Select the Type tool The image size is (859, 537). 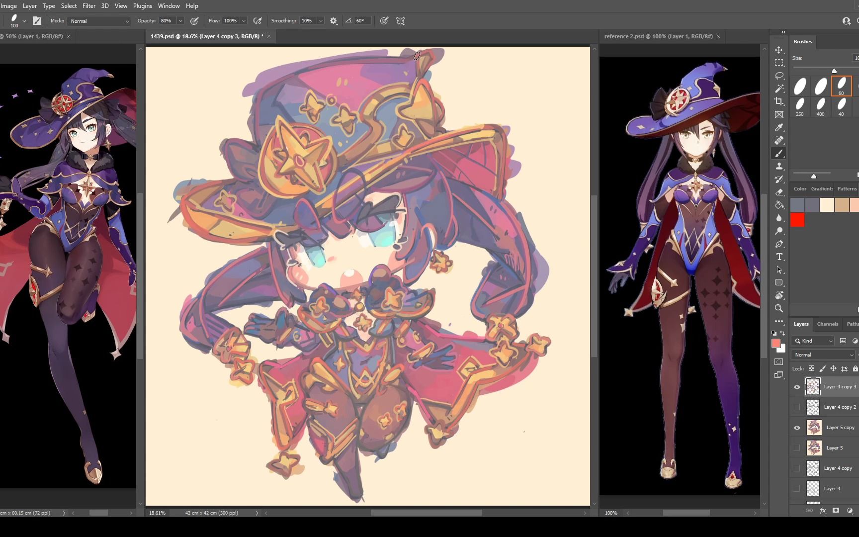coord(779,257)
